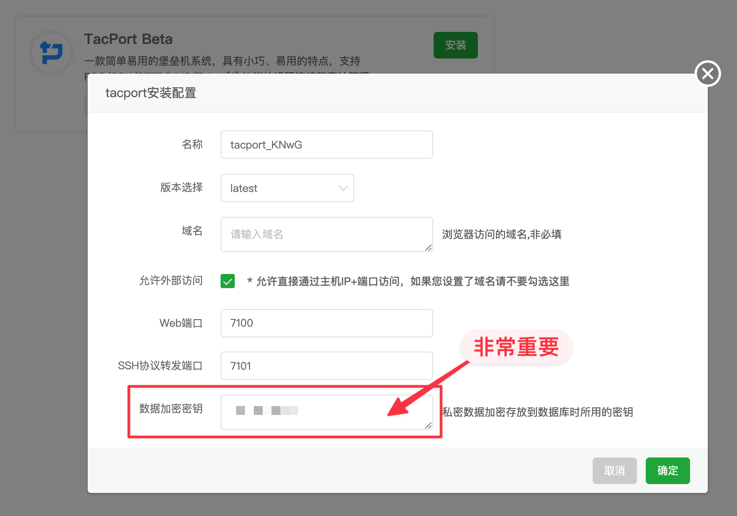Image resolution: width=737 pixels, height=516 pixels.
Task: Confirm with the 确定 button
Action: point(668,471)
